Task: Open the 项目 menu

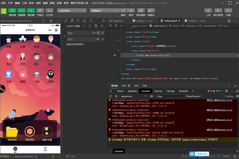Action: [x=3, y=3]
